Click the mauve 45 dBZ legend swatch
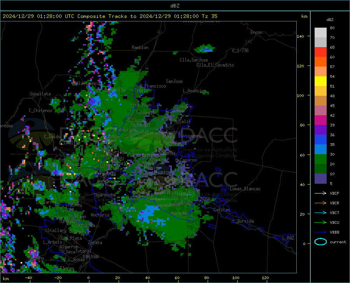Screen dimensions: 350x283 point(320,111)
